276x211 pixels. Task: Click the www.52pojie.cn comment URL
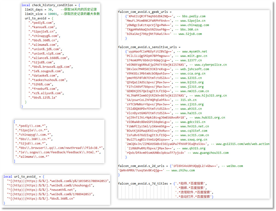click(x=193, y=21)
